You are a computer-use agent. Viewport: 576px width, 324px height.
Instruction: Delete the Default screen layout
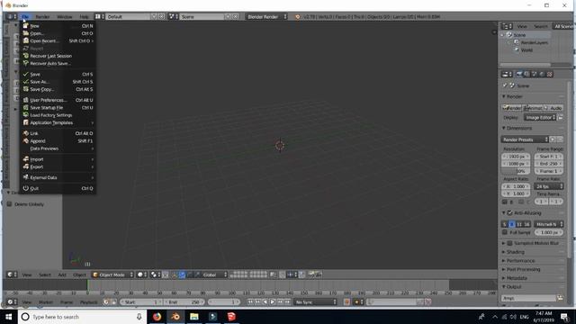(161, 16)
